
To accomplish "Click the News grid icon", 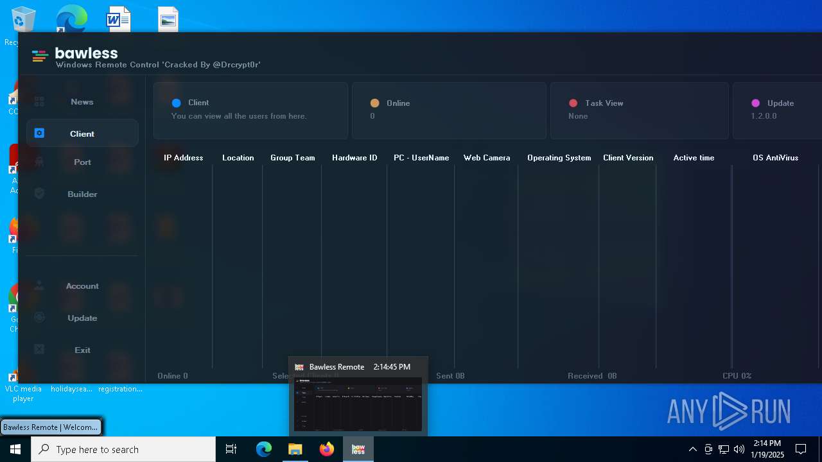I will click(39, 102).
